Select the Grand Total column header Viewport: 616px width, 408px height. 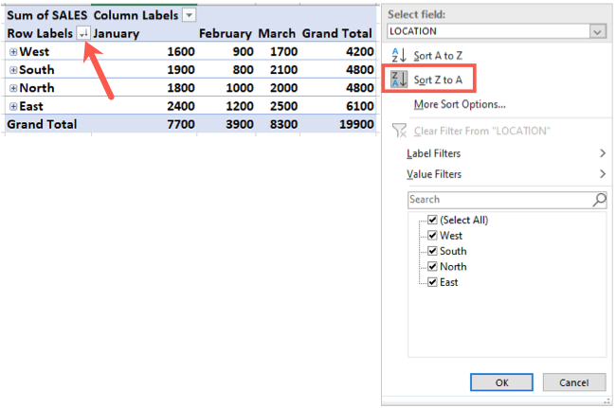point(337,33)
